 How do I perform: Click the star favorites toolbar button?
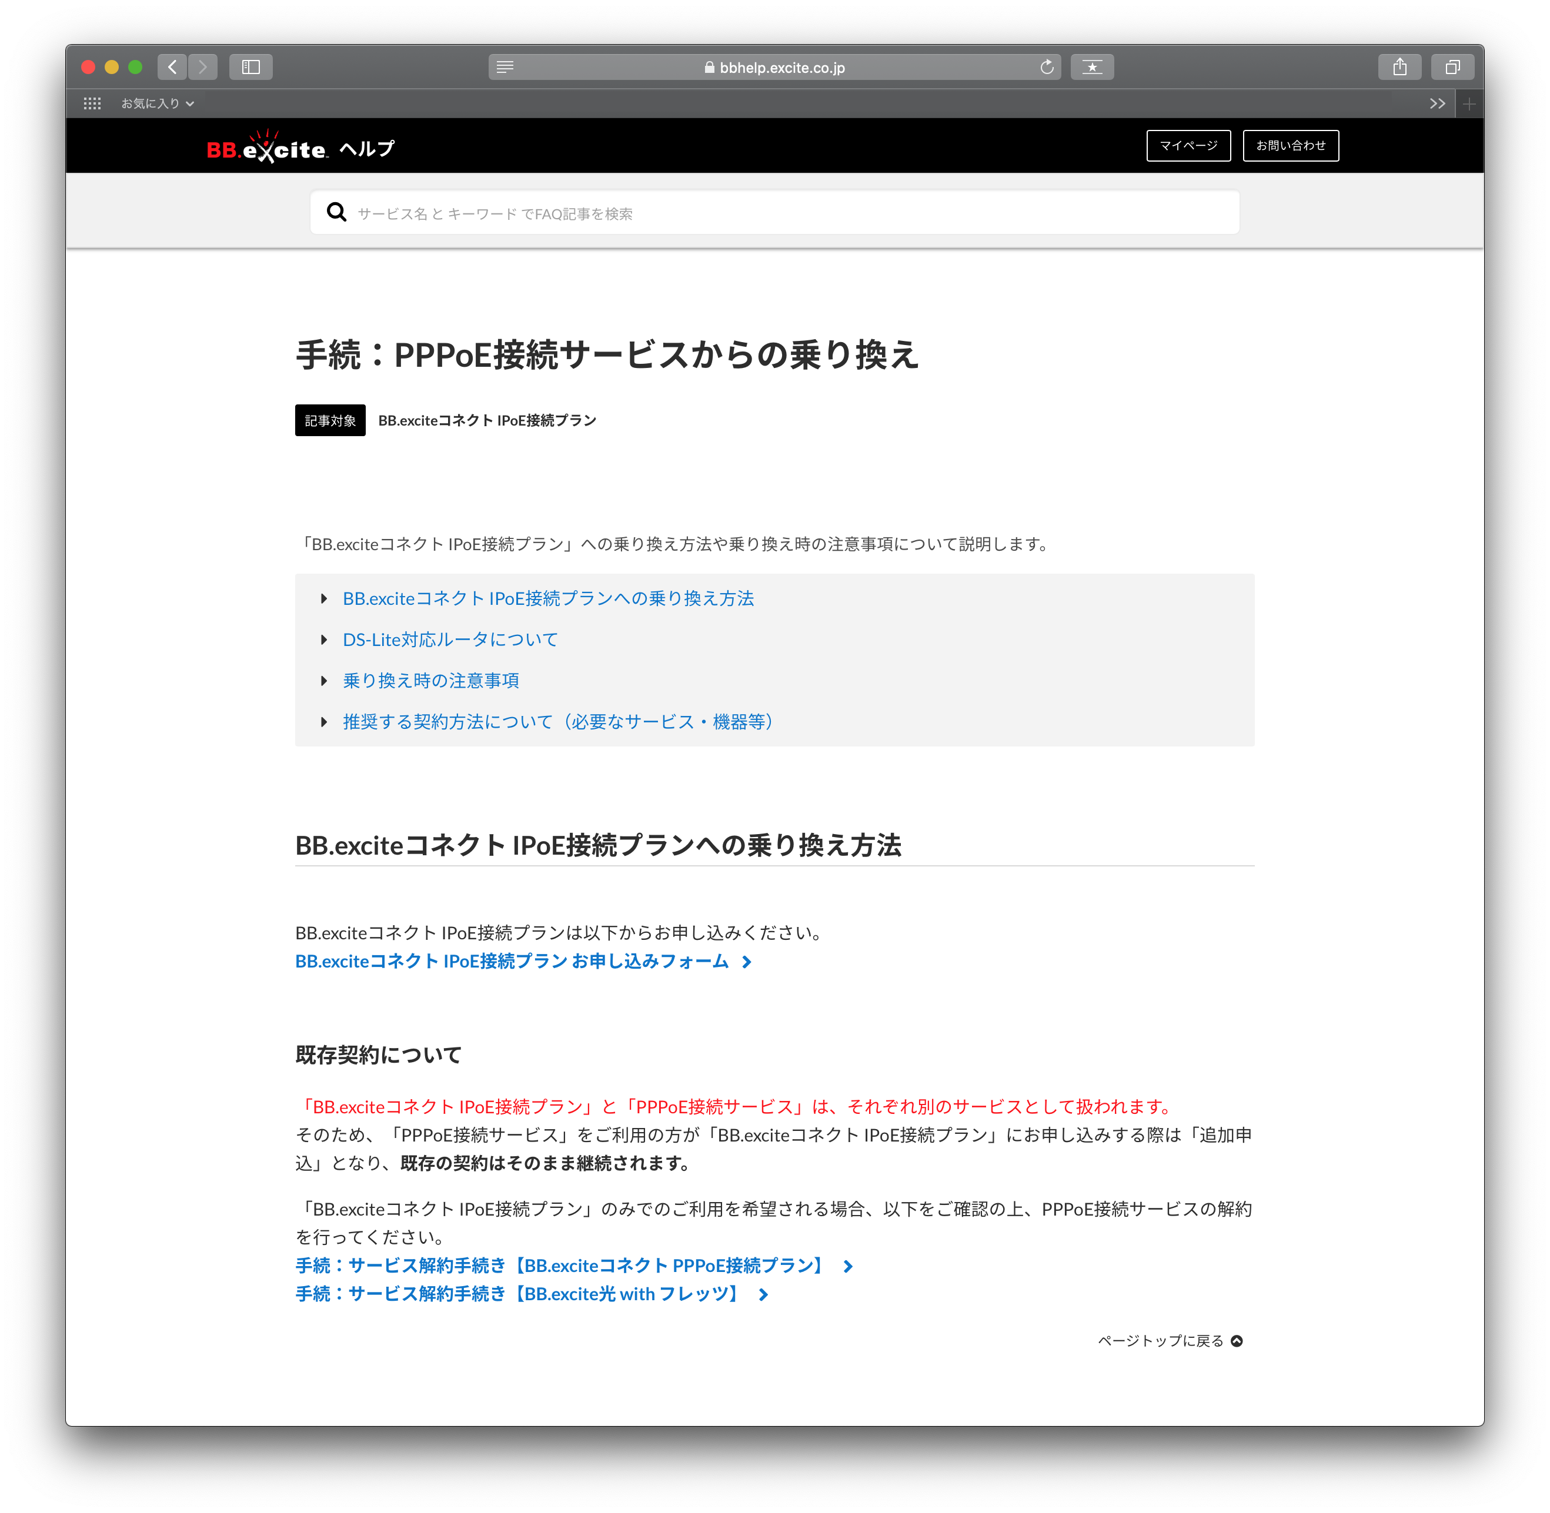[1092, 68]
